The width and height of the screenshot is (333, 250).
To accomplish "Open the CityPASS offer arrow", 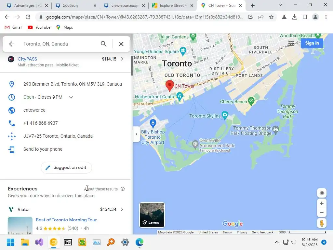I will (122, 59).
